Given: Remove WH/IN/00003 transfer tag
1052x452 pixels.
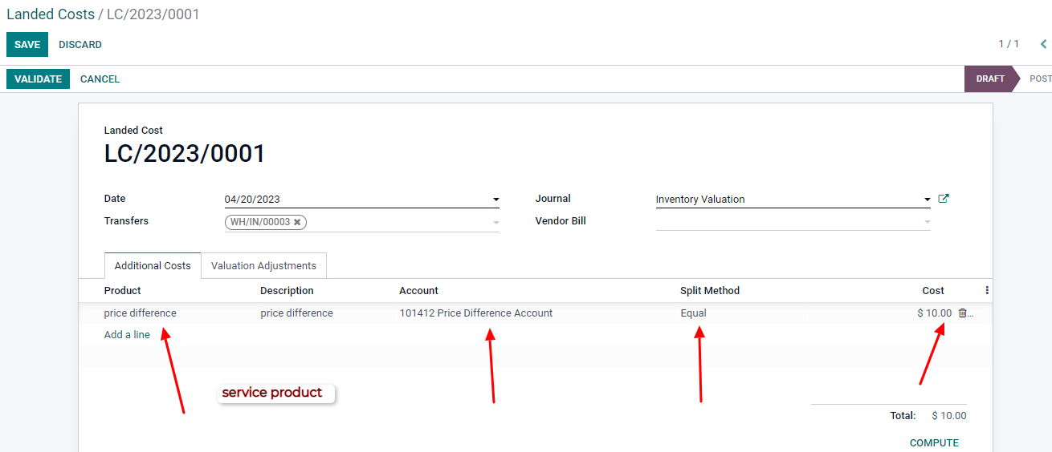Looking at the screenshot, I should click(297, 222).
